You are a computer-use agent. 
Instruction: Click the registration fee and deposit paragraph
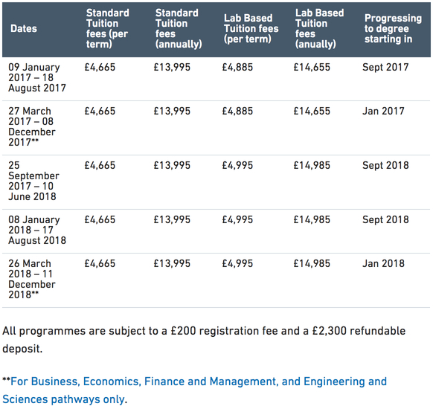tap(204, 340)
